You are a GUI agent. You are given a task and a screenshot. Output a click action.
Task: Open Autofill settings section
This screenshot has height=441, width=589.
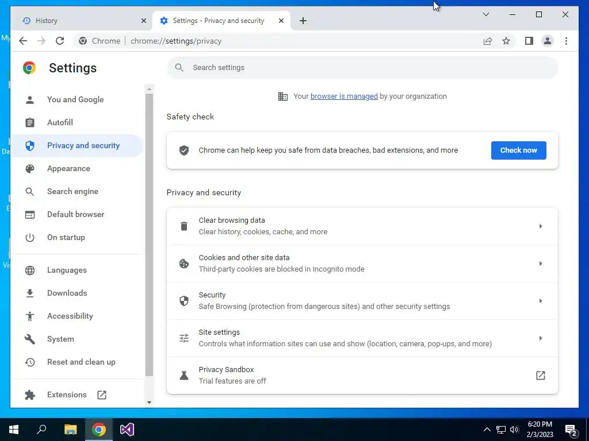coord(77,123)
